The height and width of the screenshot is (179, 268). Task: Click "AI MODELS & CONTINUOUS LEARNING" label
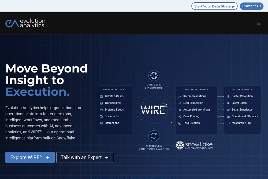tap(154, 148)
